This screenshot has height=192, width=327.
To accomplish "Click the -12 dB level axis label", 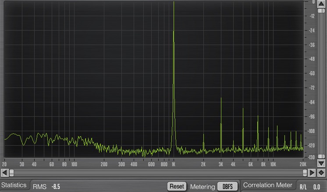I will (x=312, y=16).
